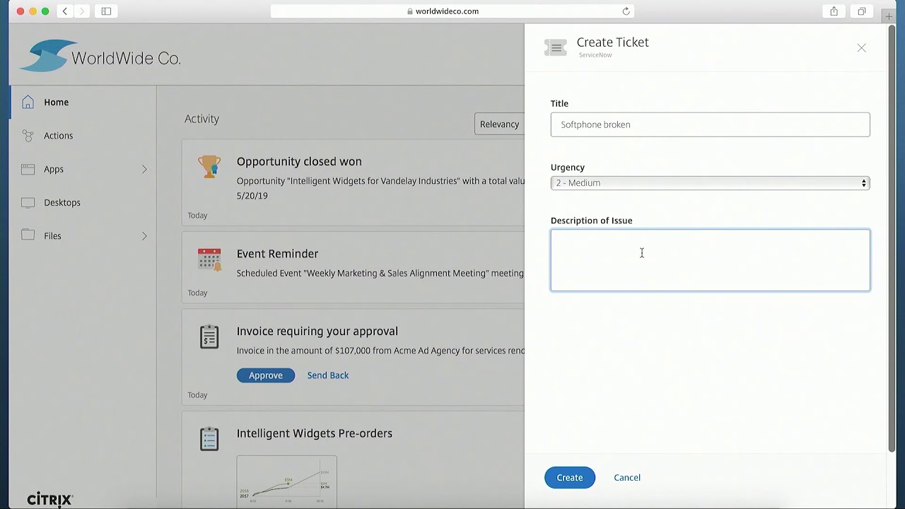
Task: Open Files in the sidebar
Action: click(x=83, y=235)
